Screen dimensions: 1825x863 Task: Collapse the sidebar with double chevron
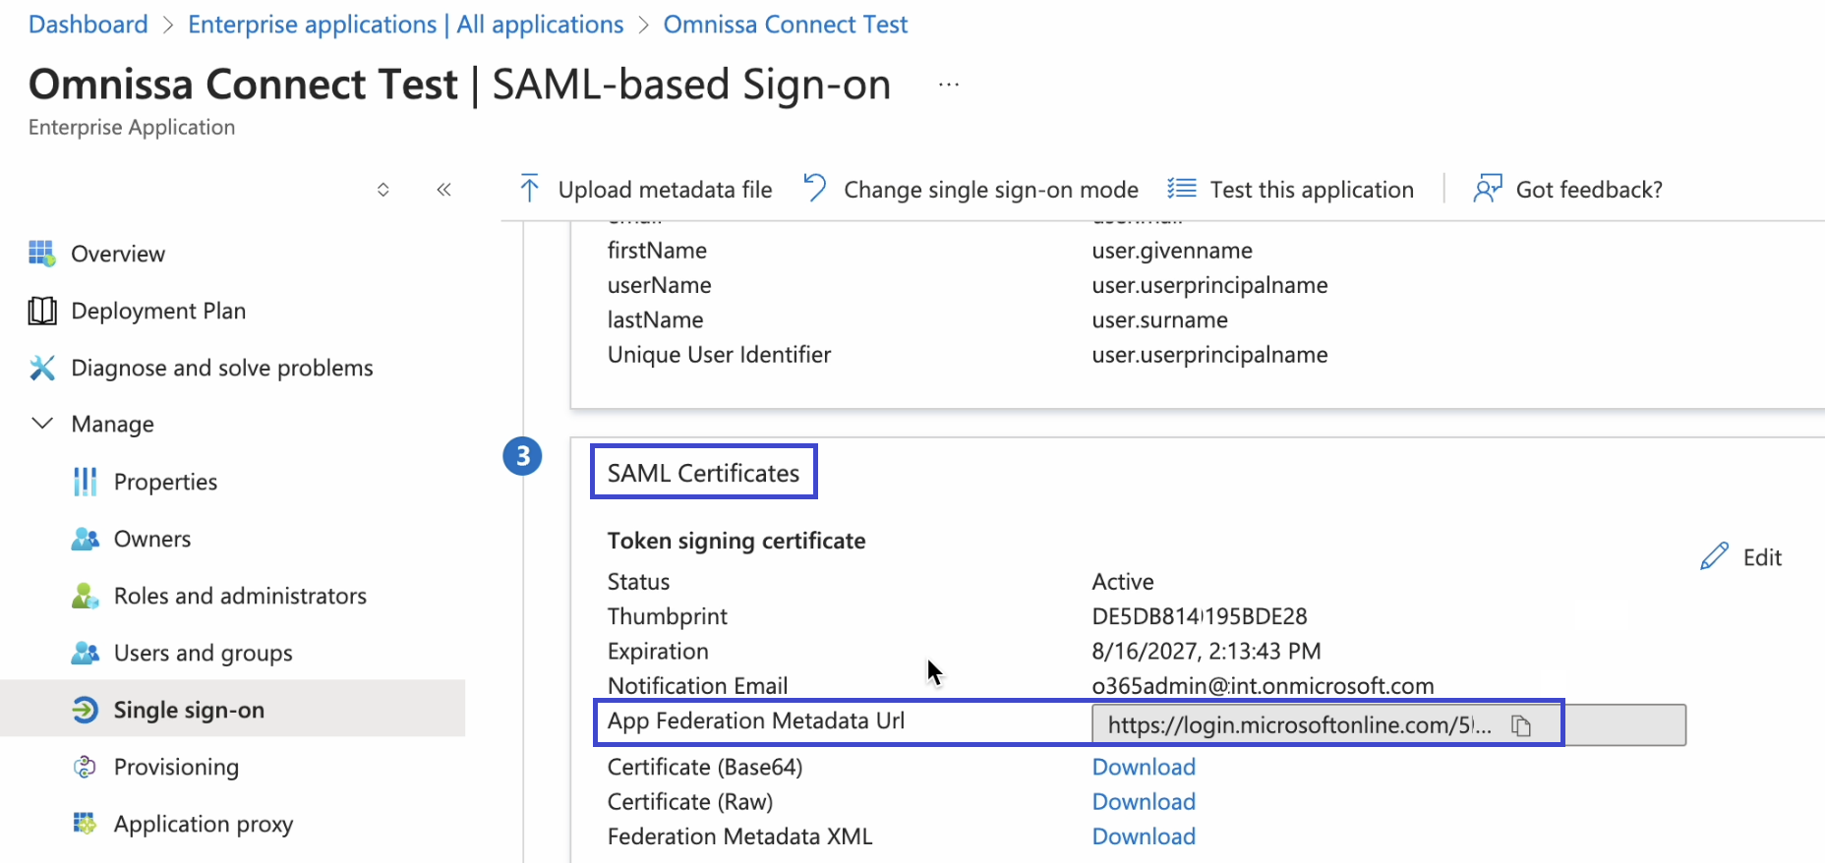[x=443, y=190]
